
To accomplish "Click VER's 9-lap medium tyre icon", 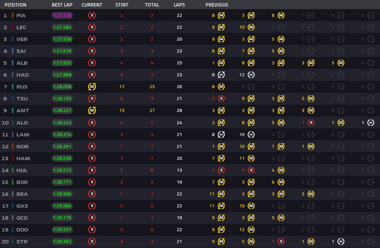I will point(221,39).
